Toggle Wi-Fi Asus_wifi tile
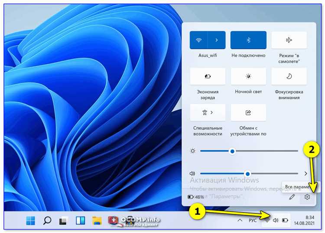The width and height of the screenshot is (325, 233). click(x=198, y=40)
